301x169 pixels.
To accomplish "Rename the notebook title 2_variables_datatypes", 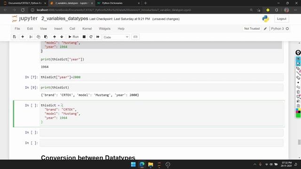I will tap(65, 19).
